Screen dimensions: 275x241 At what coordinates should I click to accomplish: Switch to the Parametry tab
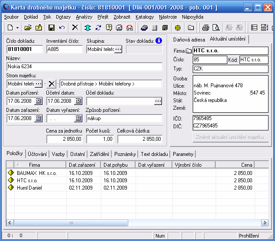pyautogui.click(x=183, y=154)
